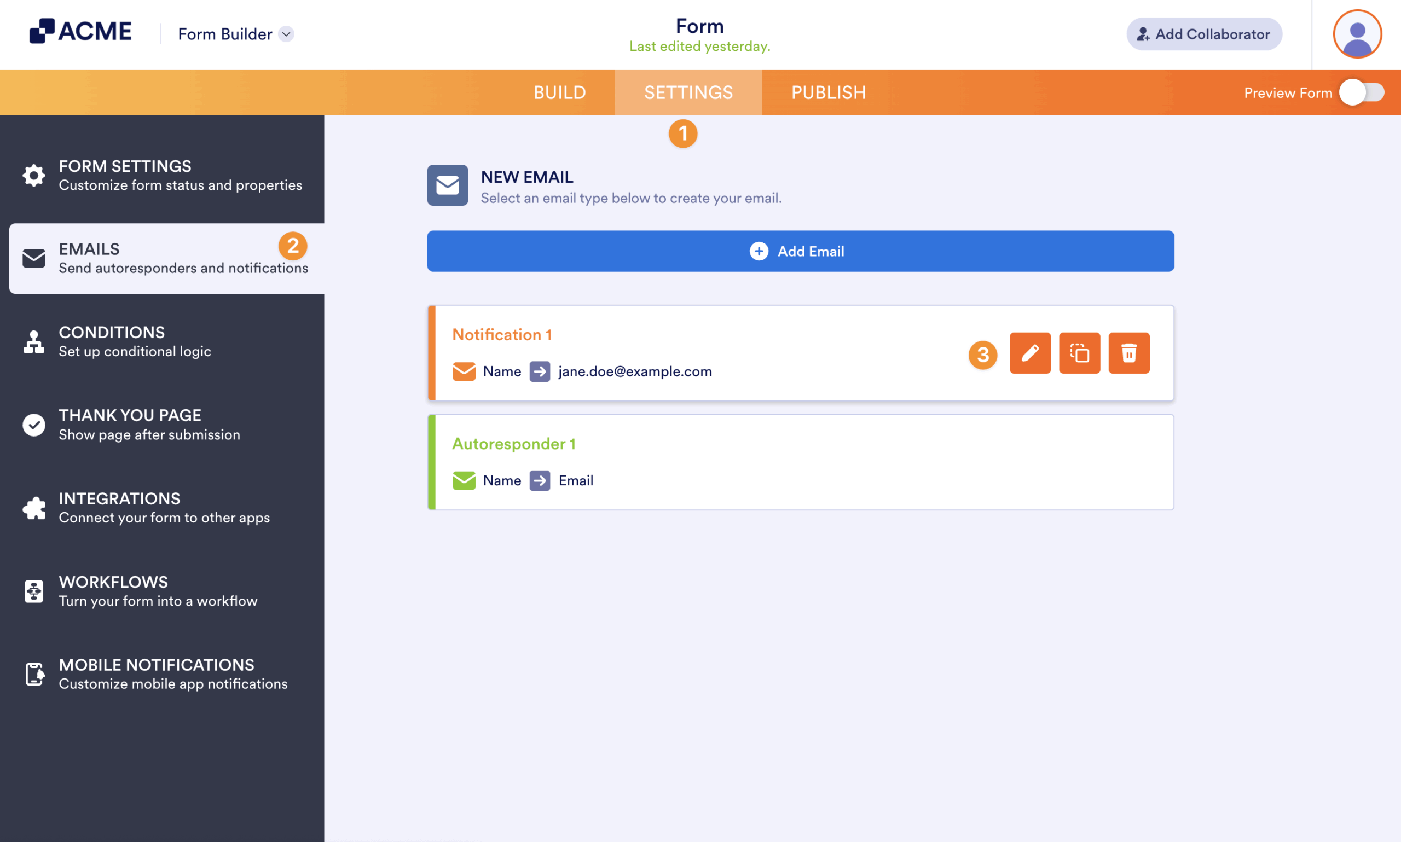The width and height of the screenshot is (1401, 842).
Task: Switch to the BUILD tab
Action: click(559, 92)
